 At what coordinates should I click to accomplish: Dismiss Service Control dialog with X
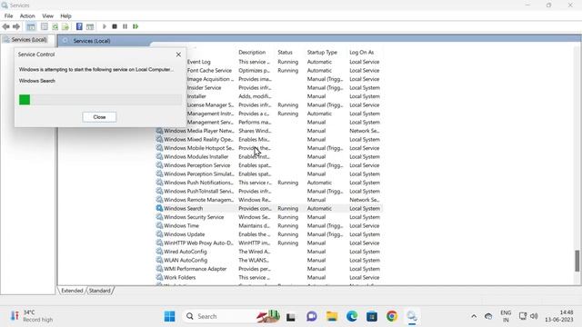(x=178, y=54)
